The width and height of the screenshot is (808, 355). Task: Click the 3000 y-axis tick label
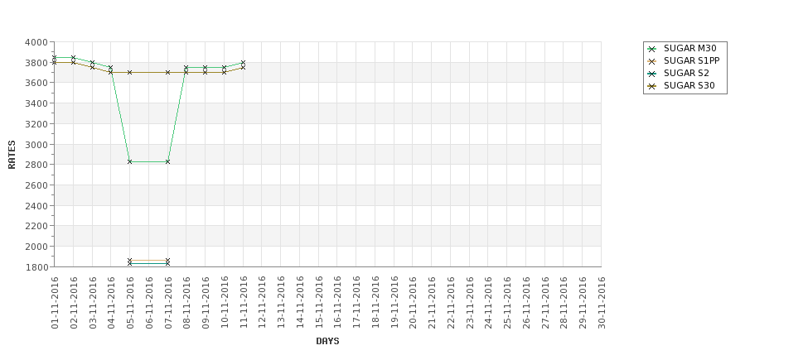(x=36, y=145)
